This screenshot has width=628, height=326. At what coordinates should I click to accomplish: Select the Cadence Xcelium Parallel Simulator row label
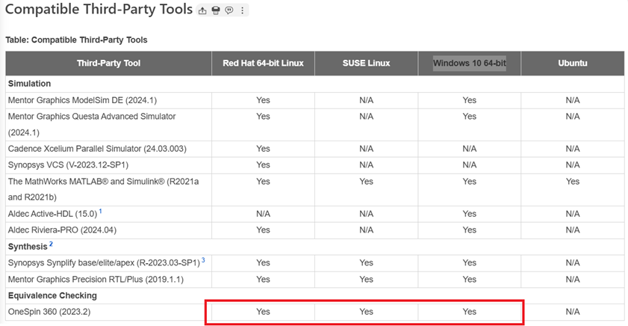click(x=97, y=149)
